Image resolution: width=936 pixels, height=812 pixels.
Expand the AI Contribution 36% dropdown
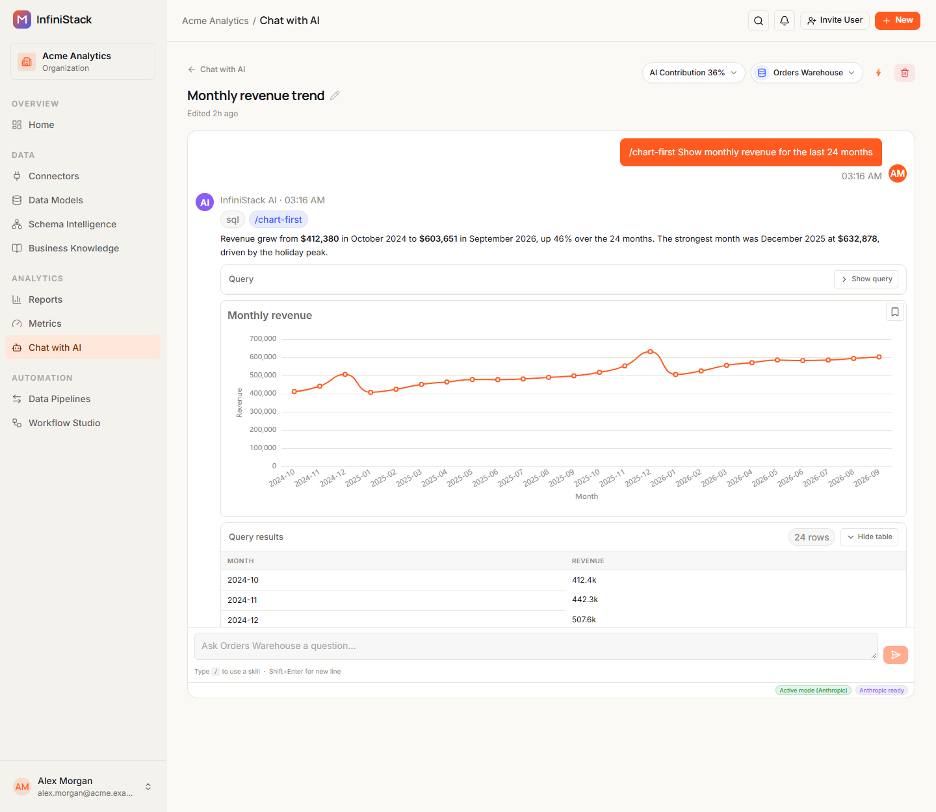click(x=694, y=73)
